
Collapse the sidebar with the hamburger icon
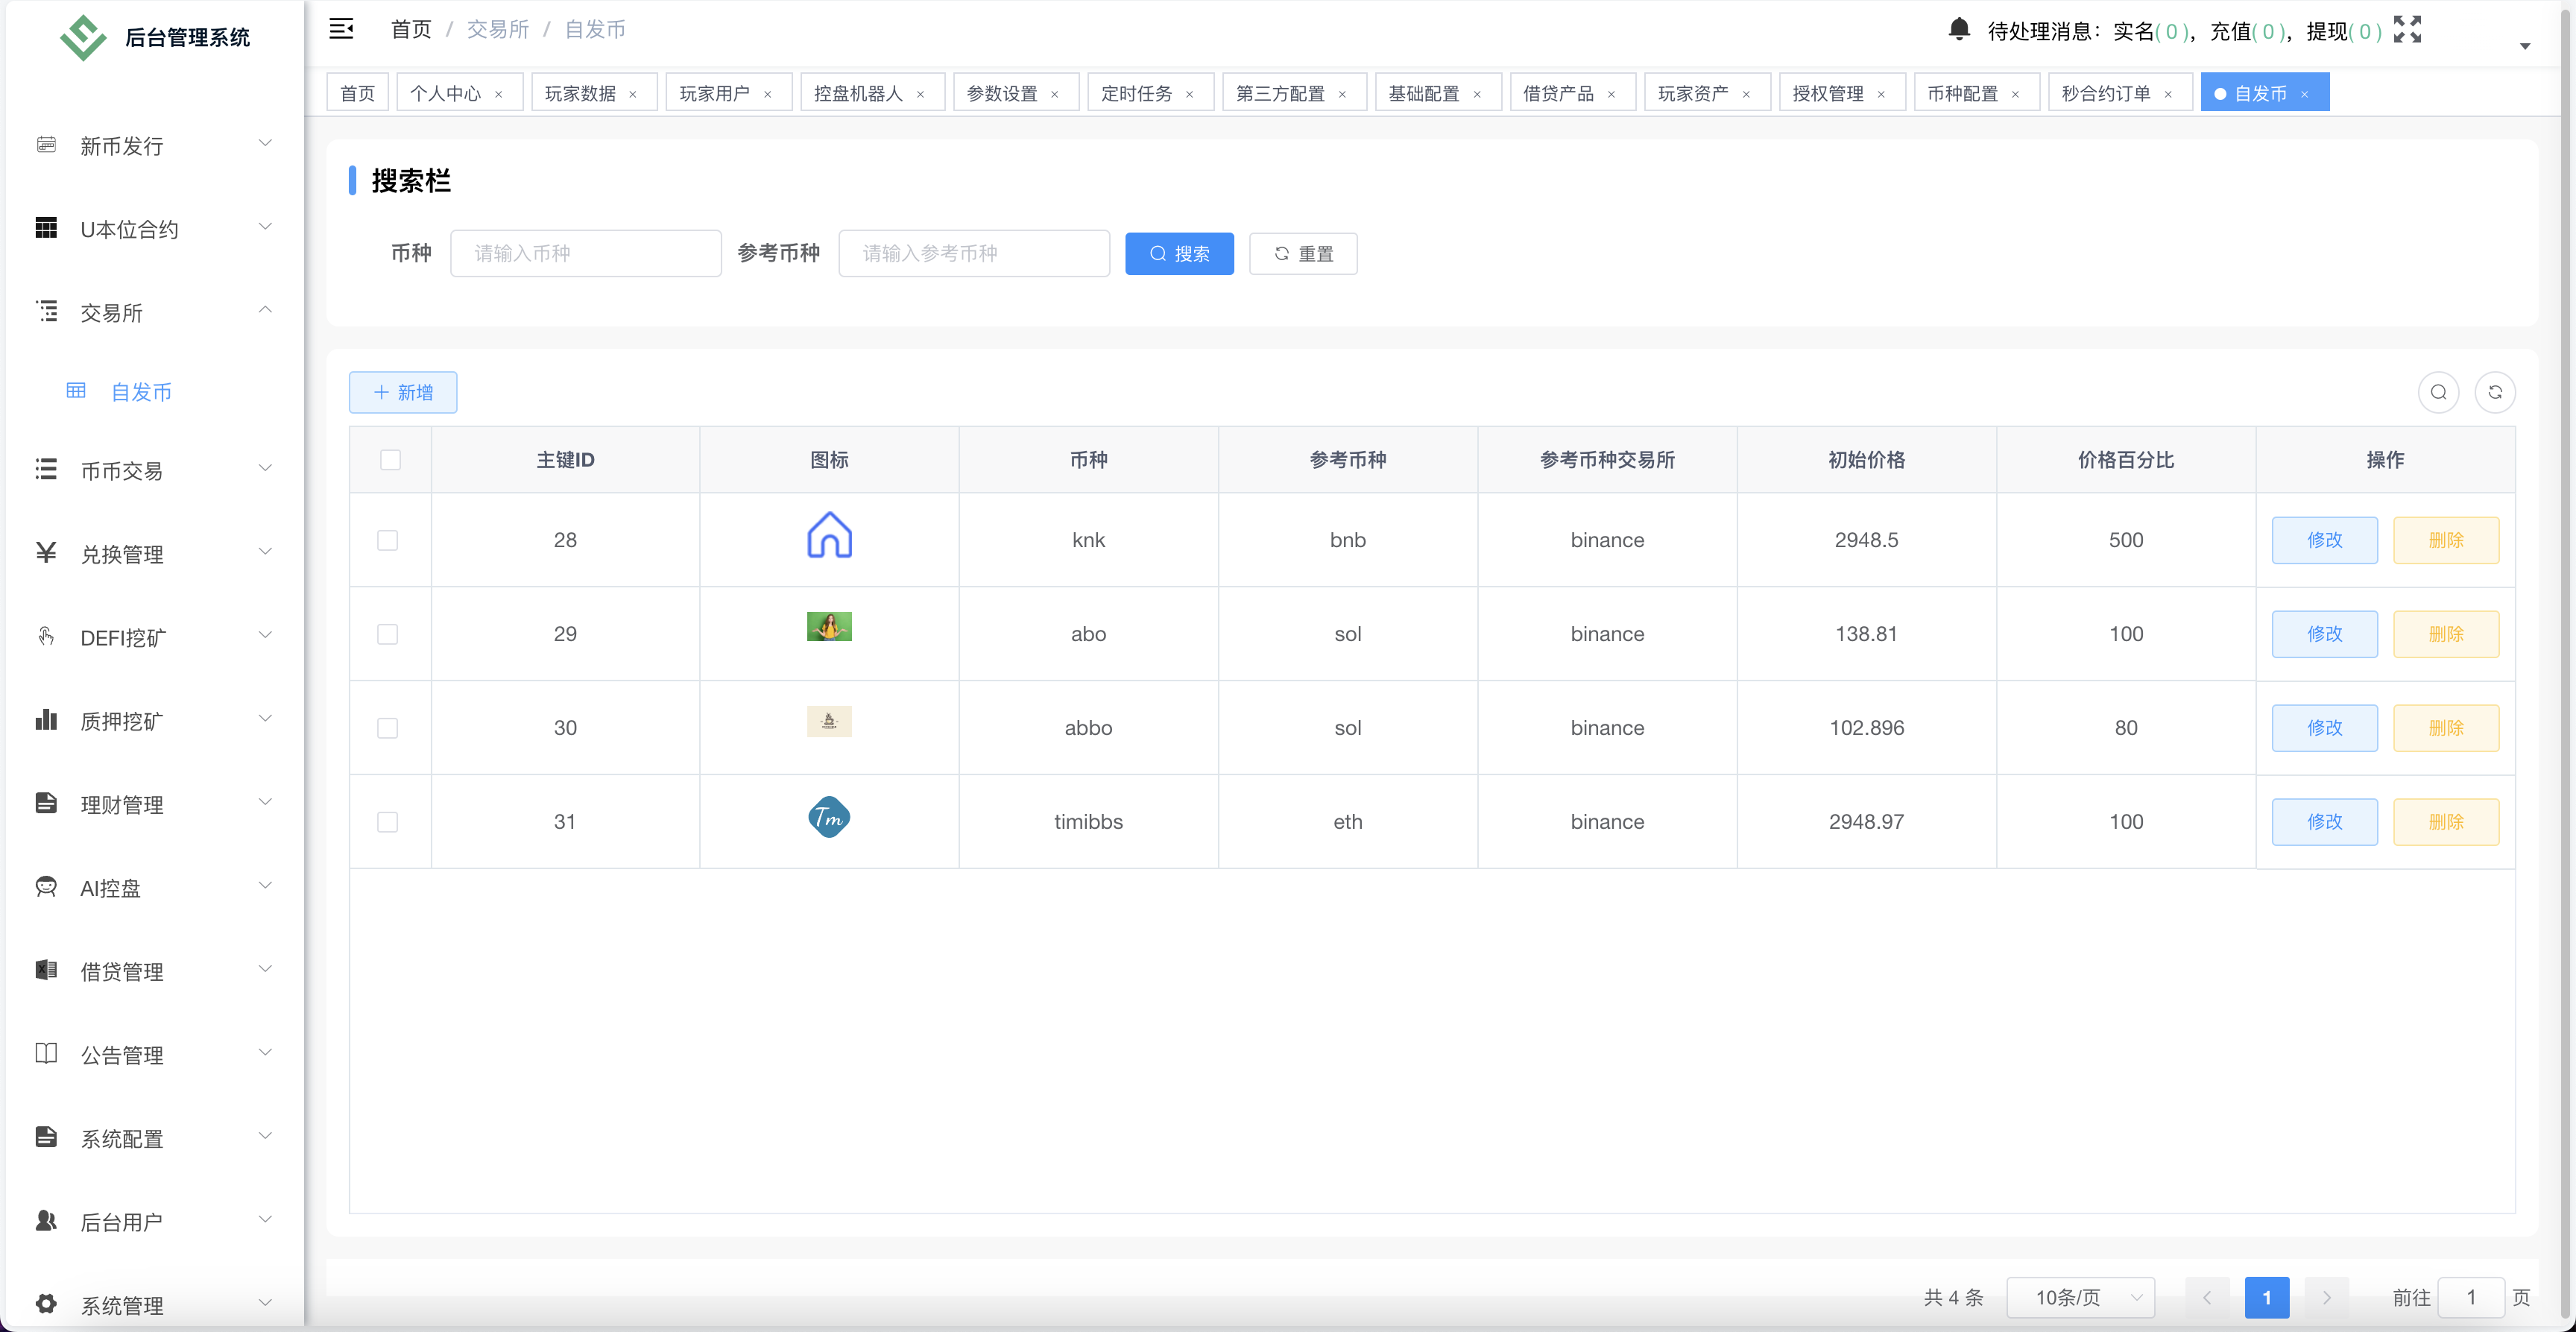coord(341,29)
